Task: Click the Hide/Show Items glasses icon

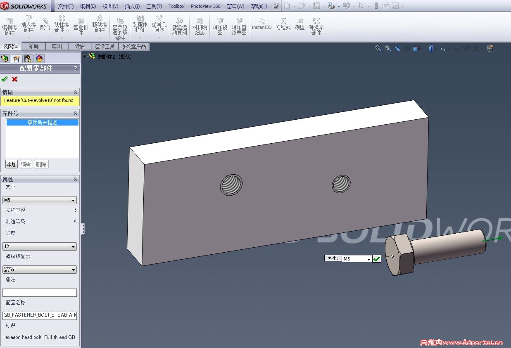Action: [x=443, y=48]
